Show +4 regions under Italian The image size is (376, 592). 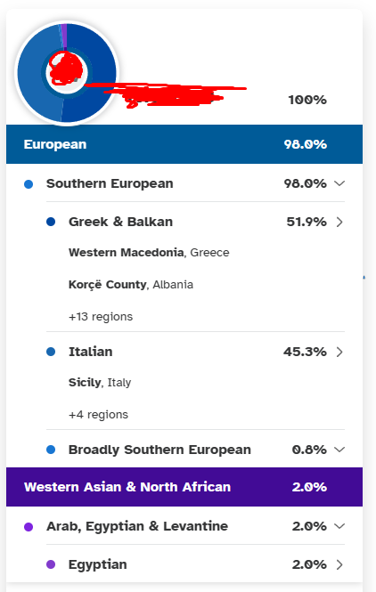[x=98, y=415]
